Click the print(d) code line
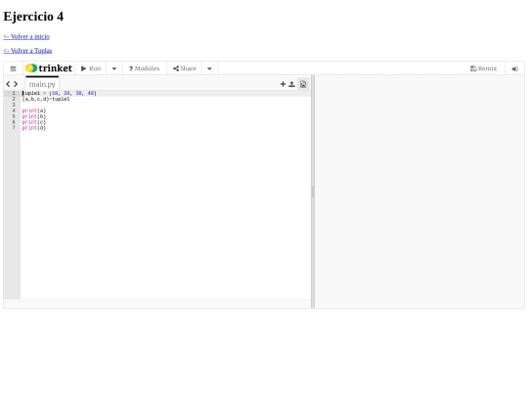 click(x=34, y=128)
